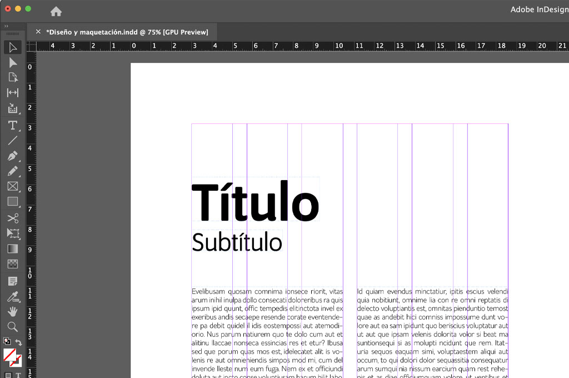
Task: Select the Gradient Swatch tool
Action: (13, 249)
